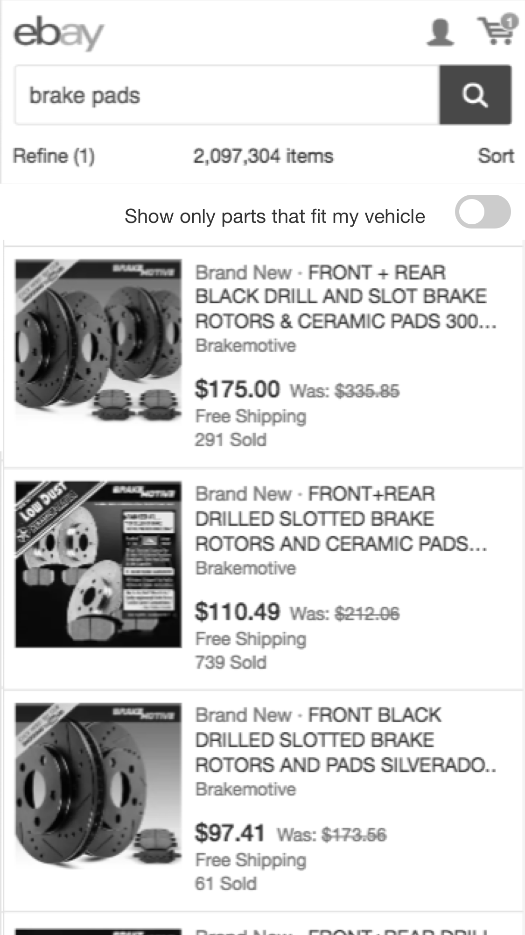Open the Refine (1) filter menu
Screen dimensions: 525x935
pos(54,156)
